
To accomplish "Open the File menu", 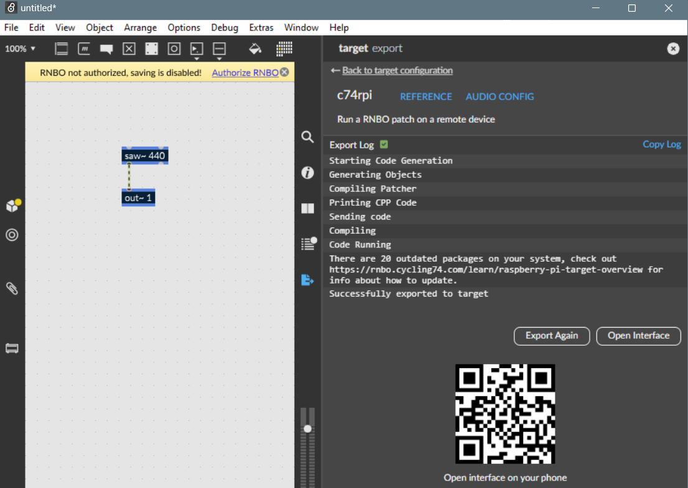I will [11, 27].
